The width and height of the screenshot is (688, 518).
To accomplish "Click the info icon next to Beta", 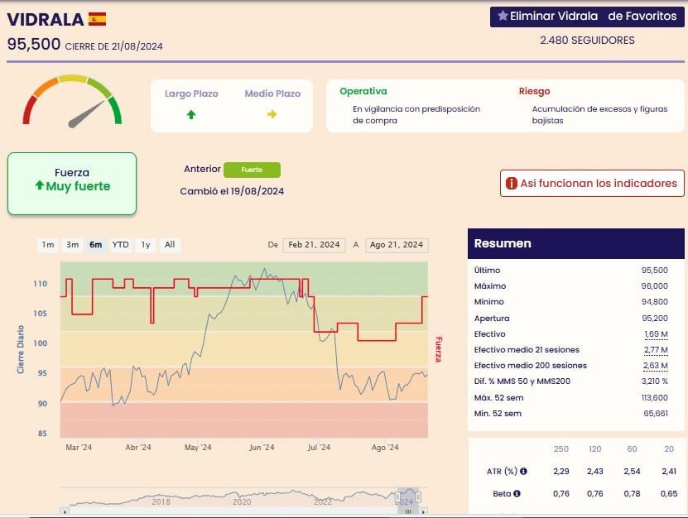I will pyautogui.click(x=517, y=493).
